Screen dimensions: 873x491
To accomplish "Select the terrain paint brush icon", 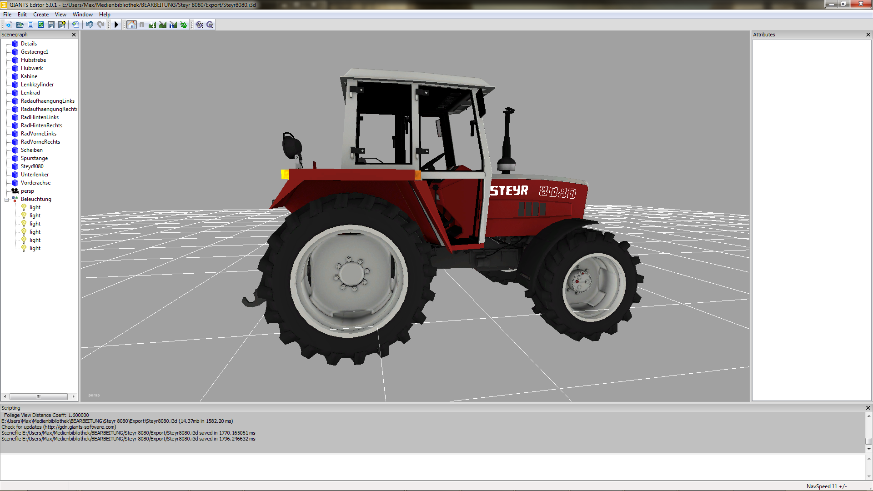I will point(163,25).
